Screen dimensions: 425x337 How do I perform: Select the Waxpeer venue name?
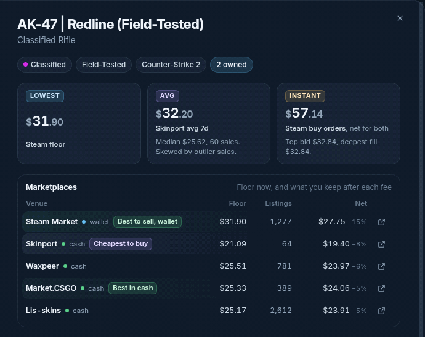coord(42,266)
